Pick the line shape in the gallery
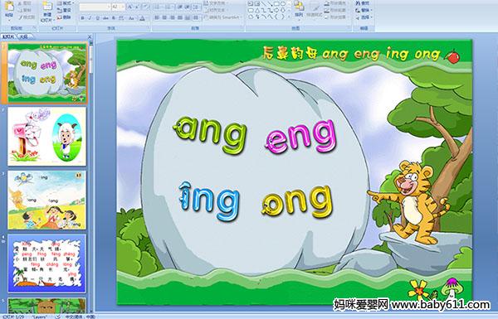This screenshot has height=319, width=498. click(x=265, y=4)
